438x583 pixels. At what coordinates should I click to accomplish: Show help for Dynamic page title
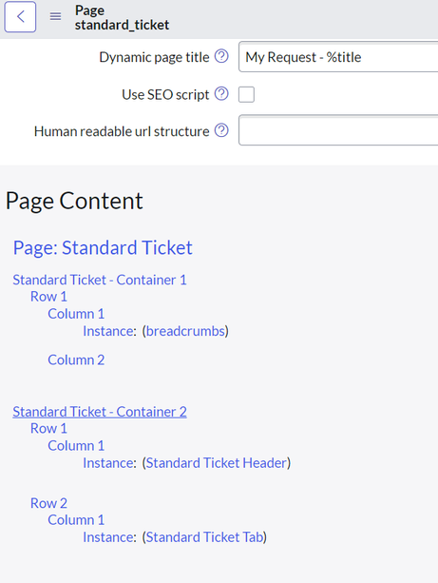[x=221, y=56]
